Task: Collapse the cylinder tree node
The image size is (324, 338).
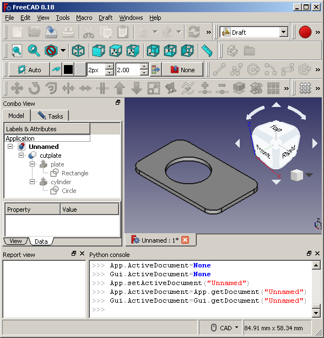Action: click(x=32, y=182)
